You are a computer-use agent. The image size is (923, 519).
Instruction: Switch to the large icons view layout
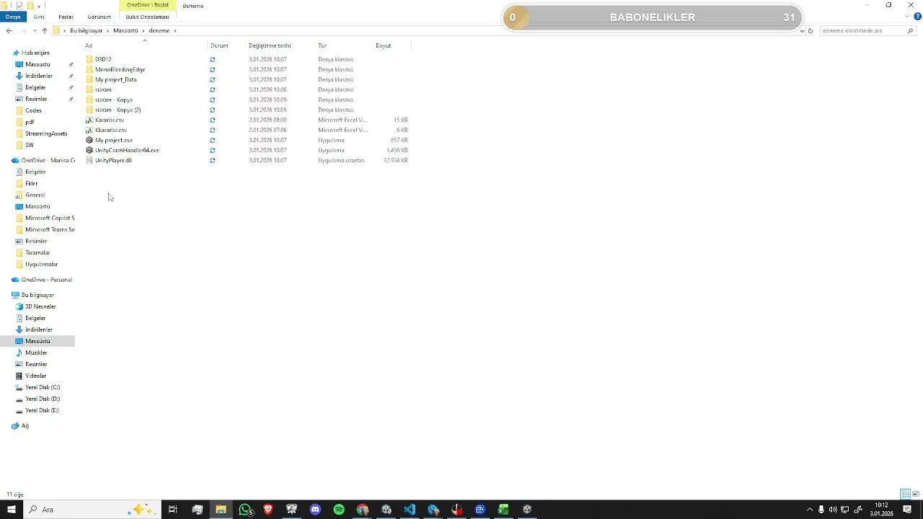point(916,494)
